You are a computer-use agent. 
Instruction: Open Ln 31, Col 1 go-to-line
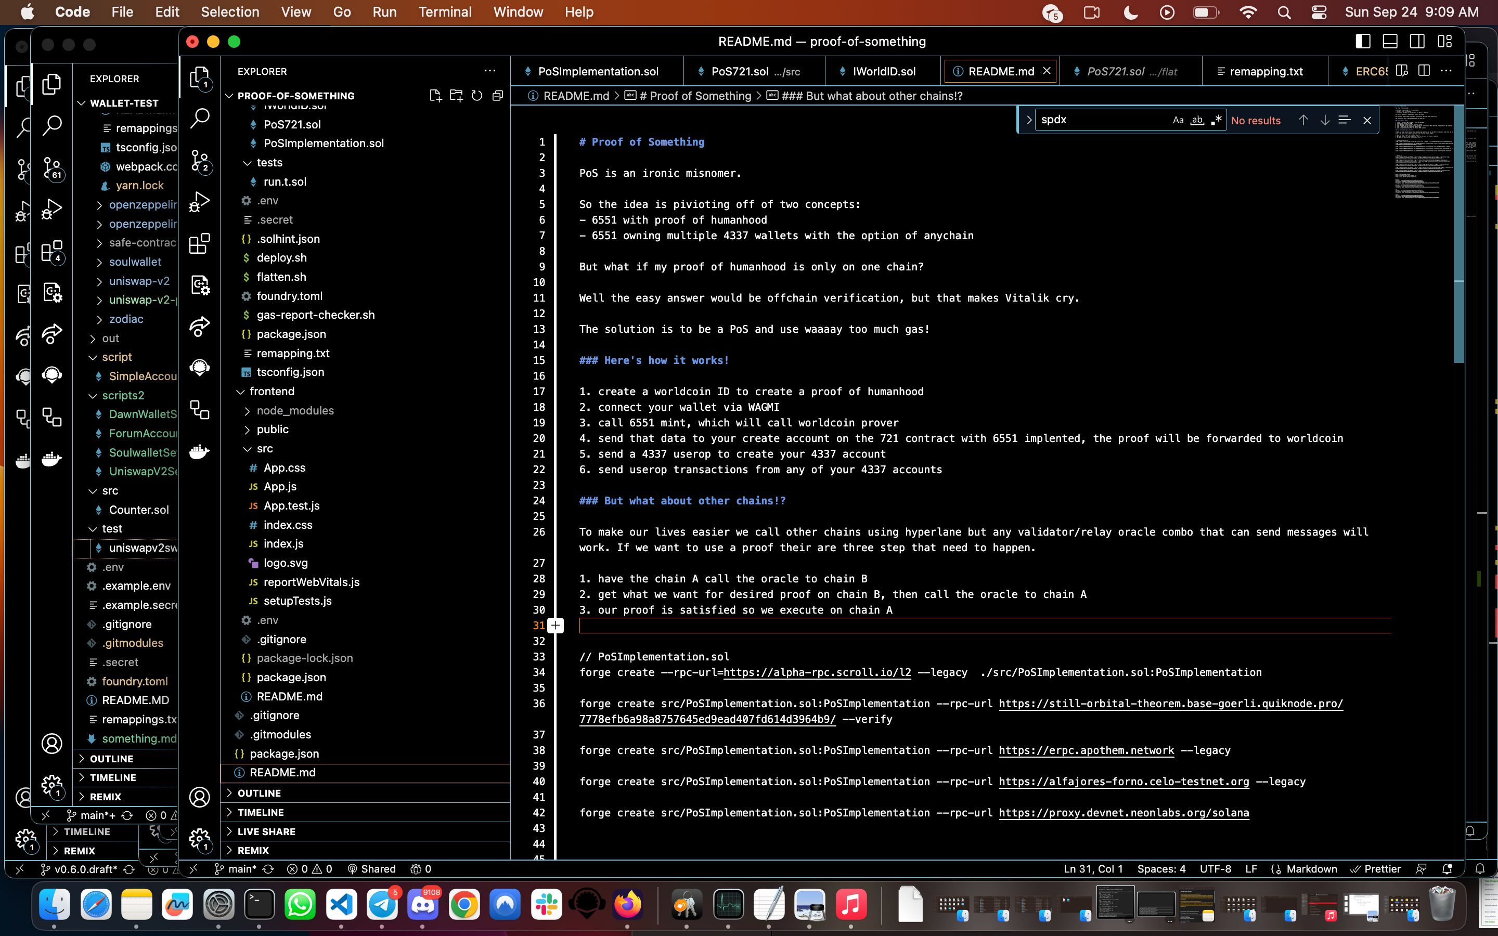1092,868
